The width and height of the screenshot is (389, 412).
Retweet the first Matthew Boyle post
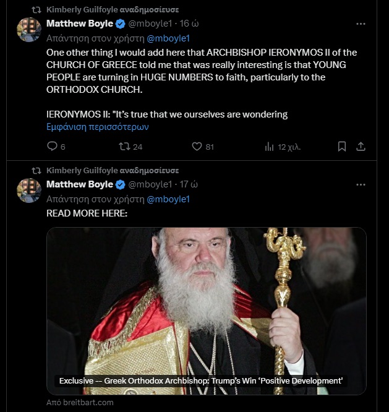coord(124,147)
